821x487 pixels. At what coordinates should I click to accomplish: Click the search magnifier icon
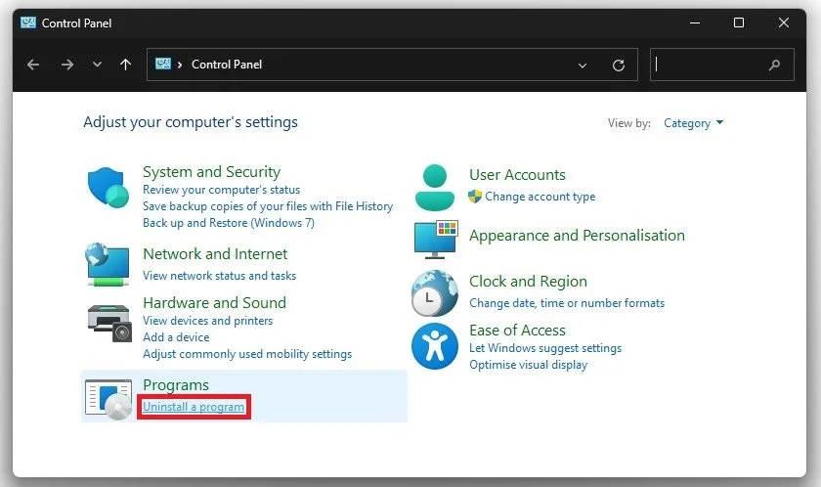(x=774, y=65)
